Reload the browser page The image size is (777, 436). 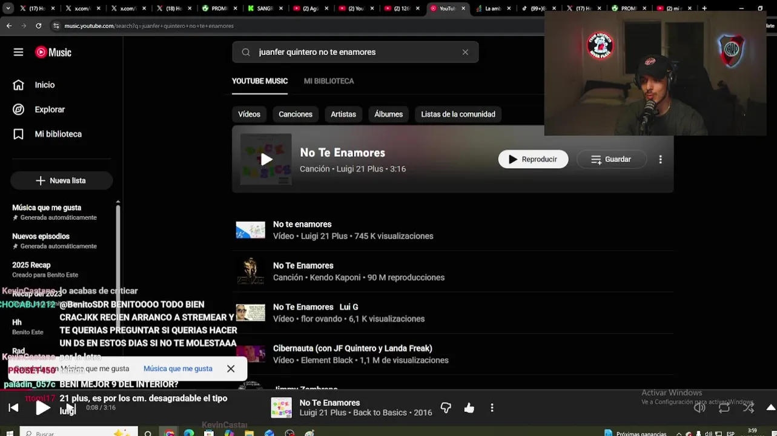38,26
